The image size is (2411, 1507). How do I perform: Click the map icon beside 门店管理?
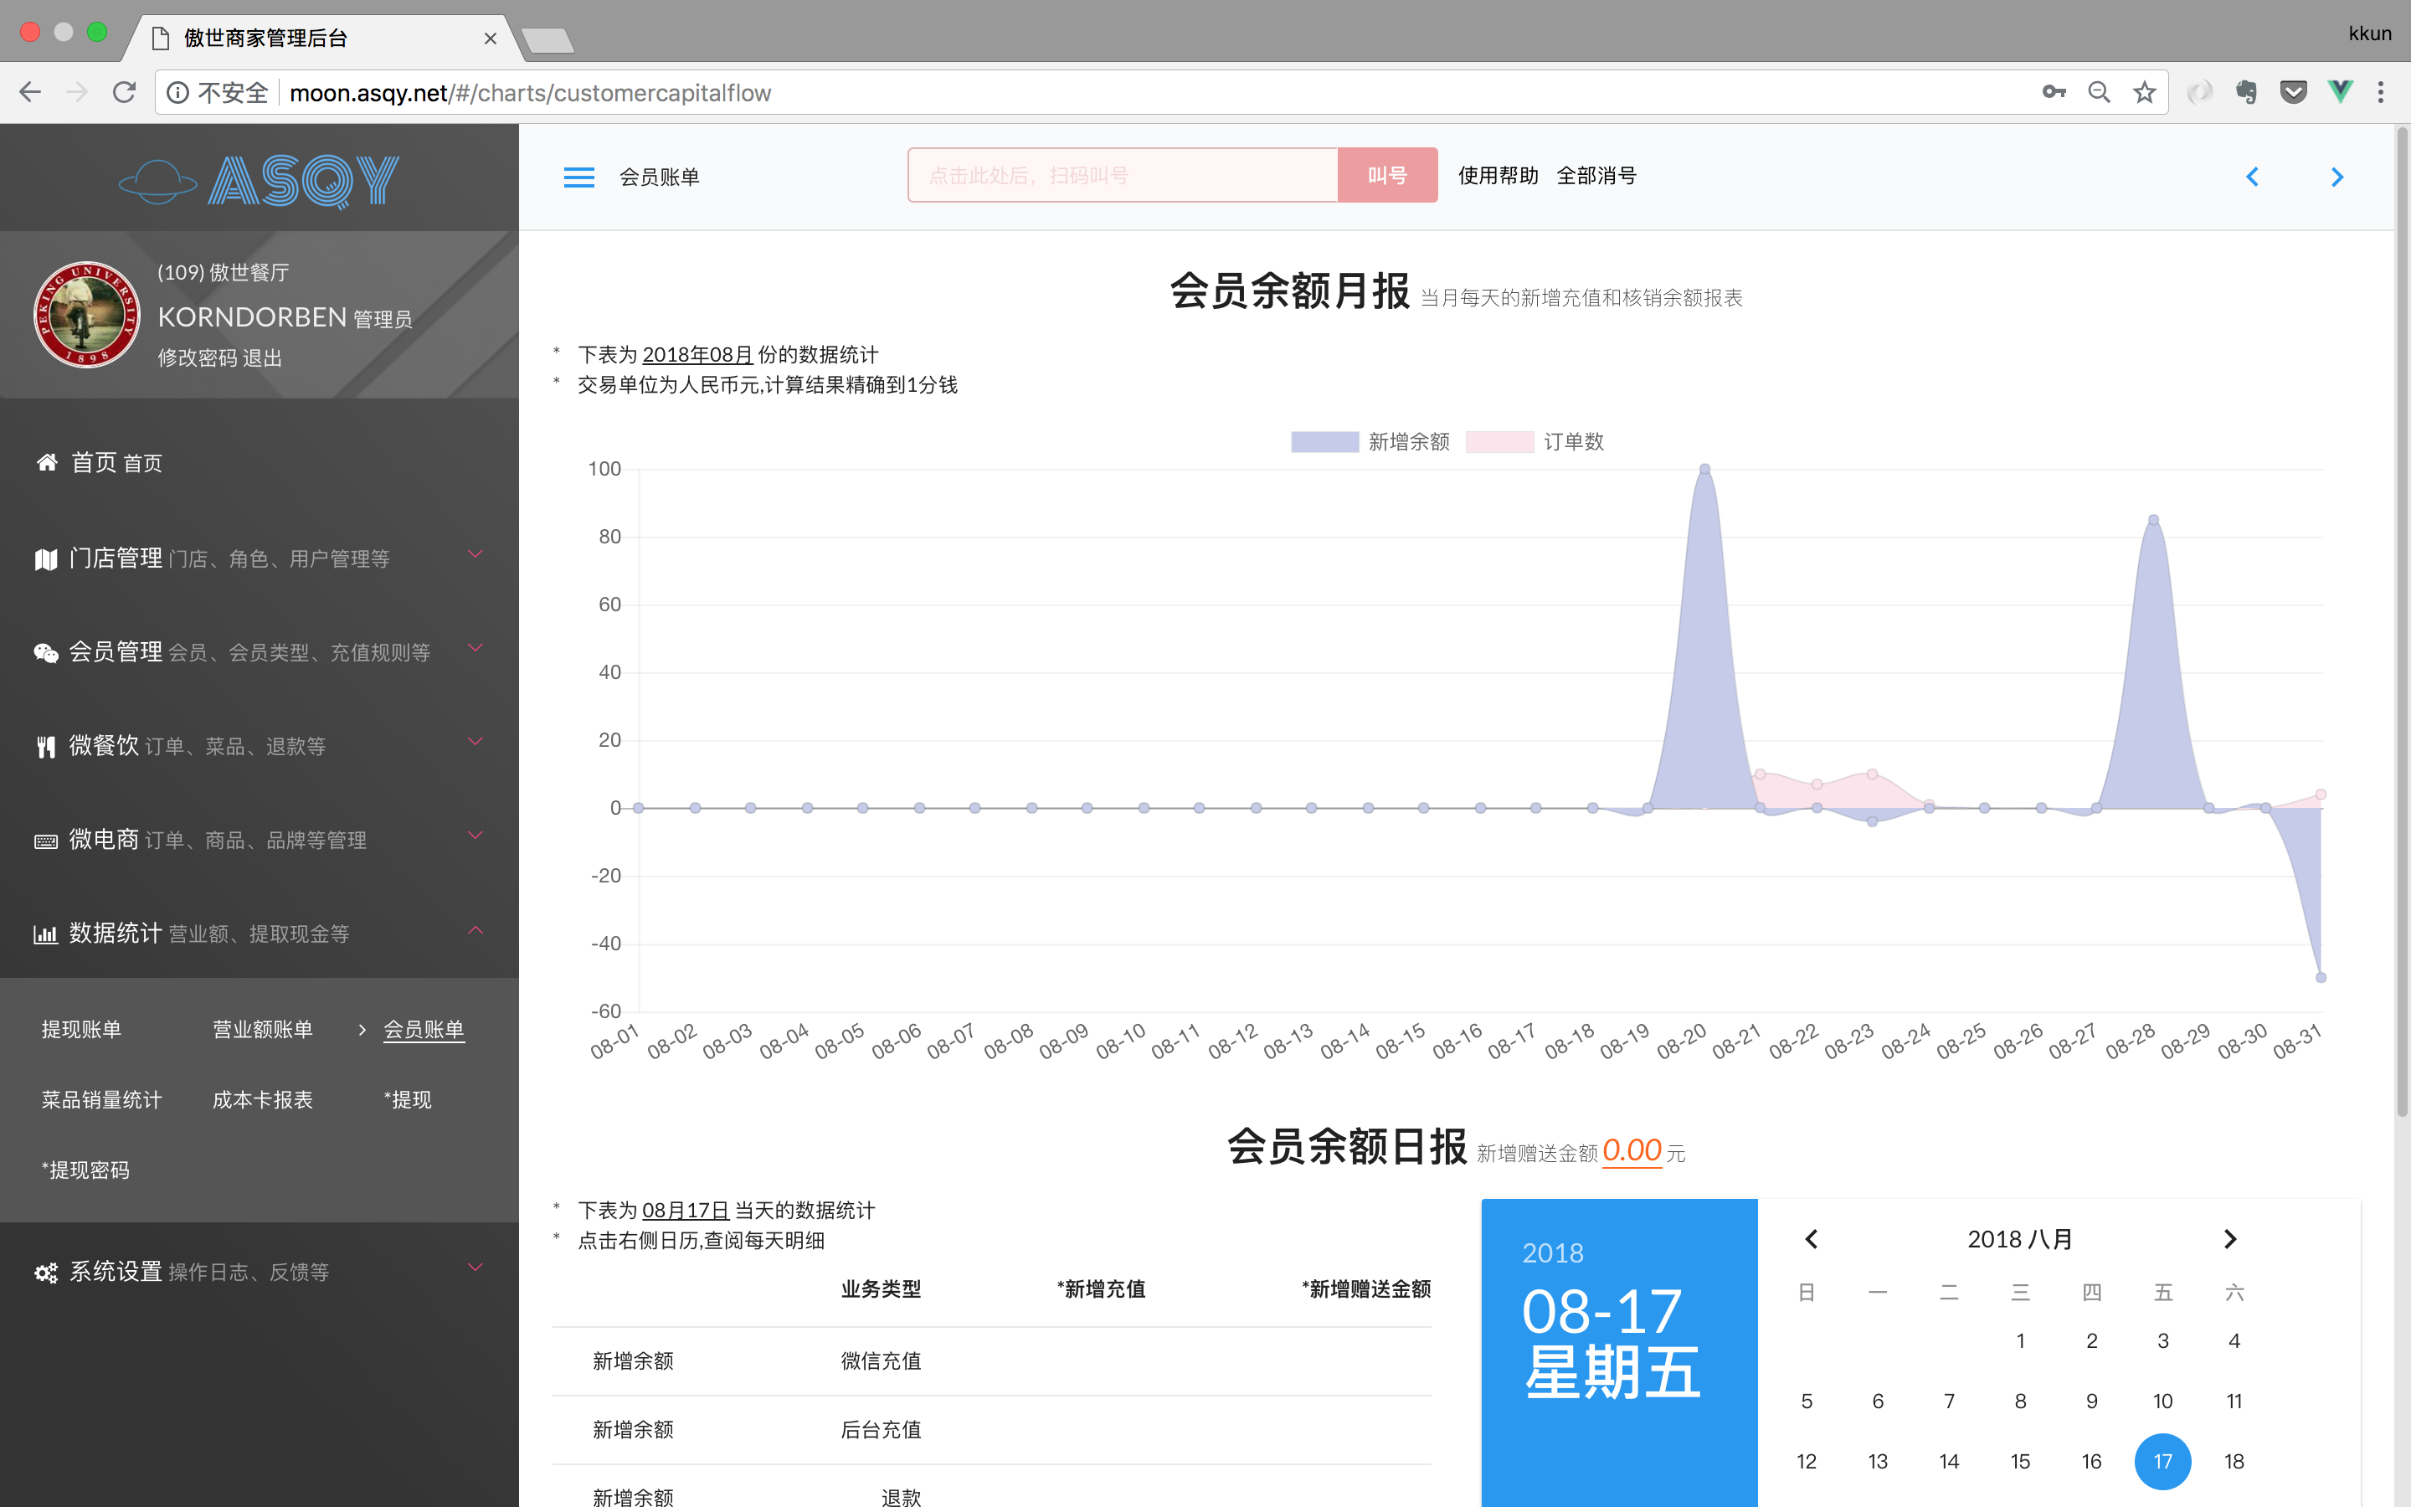point(46,559)
